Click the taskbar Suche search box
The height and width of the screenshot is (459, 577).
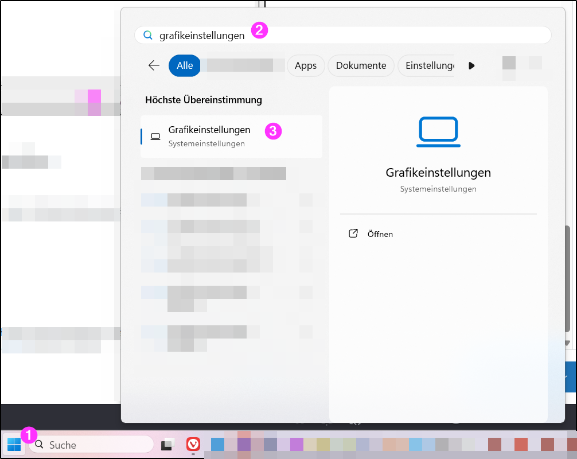(x=91, y=445)
